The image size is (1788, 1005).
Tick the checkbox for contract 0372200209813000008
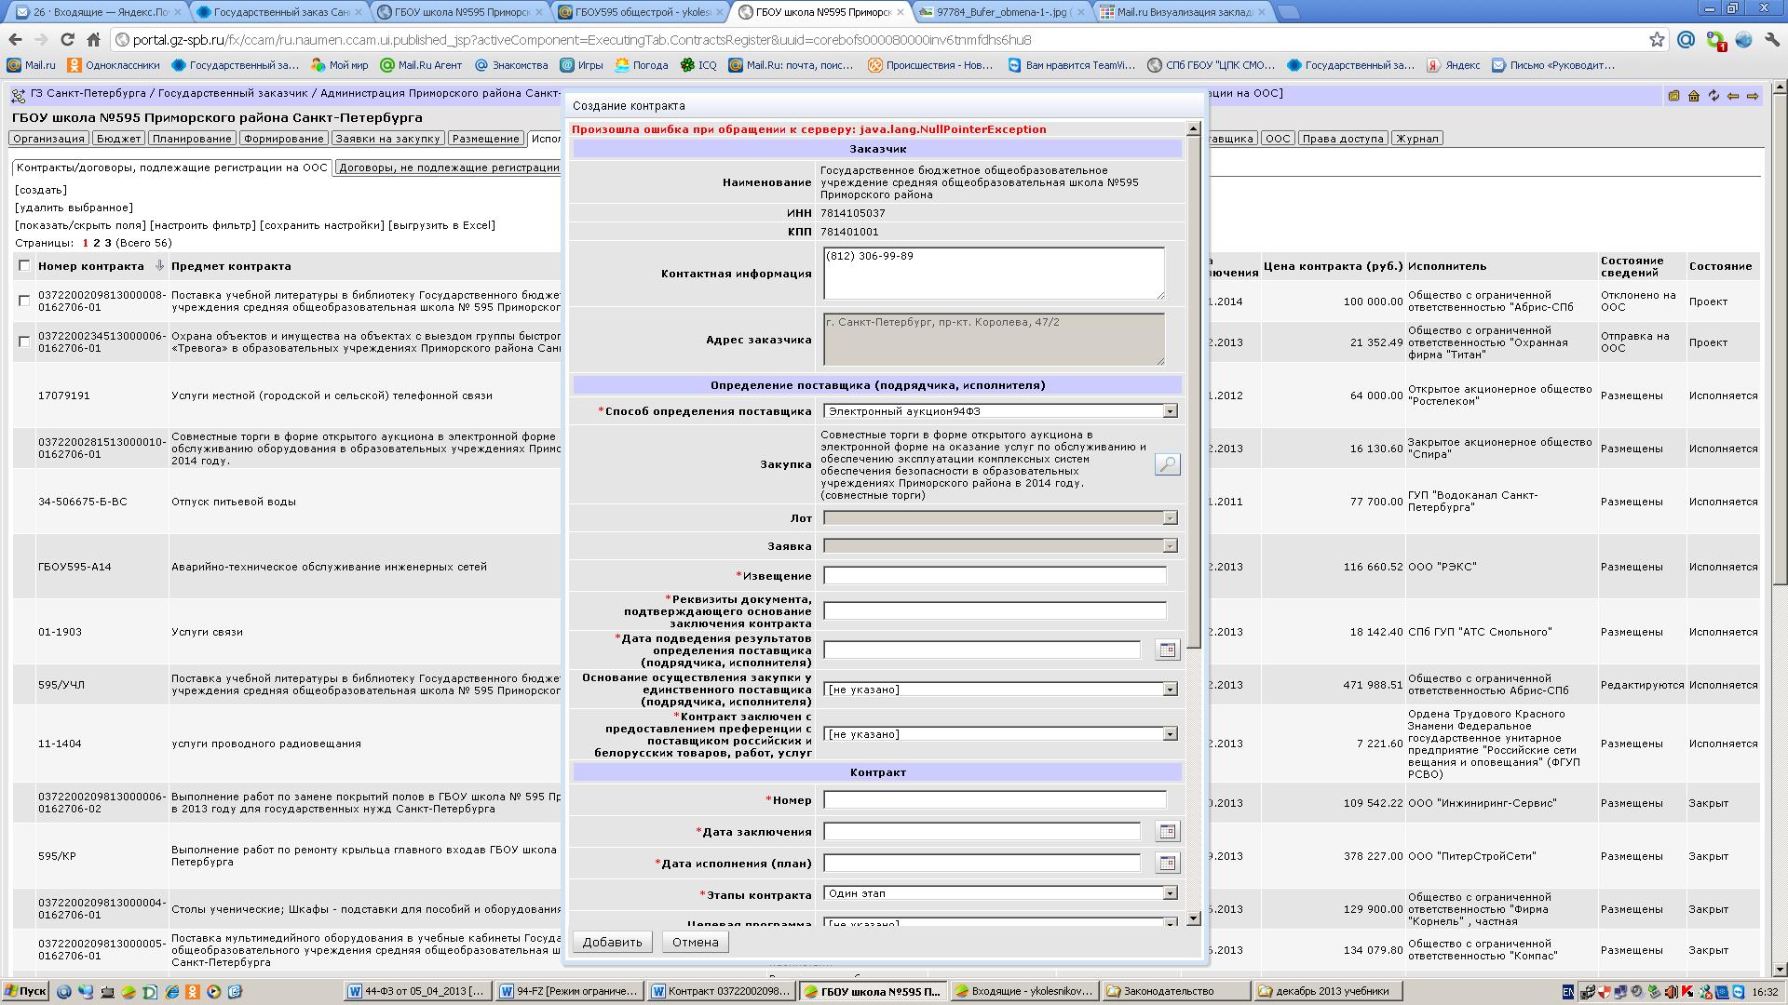click(x=24, y=301)
